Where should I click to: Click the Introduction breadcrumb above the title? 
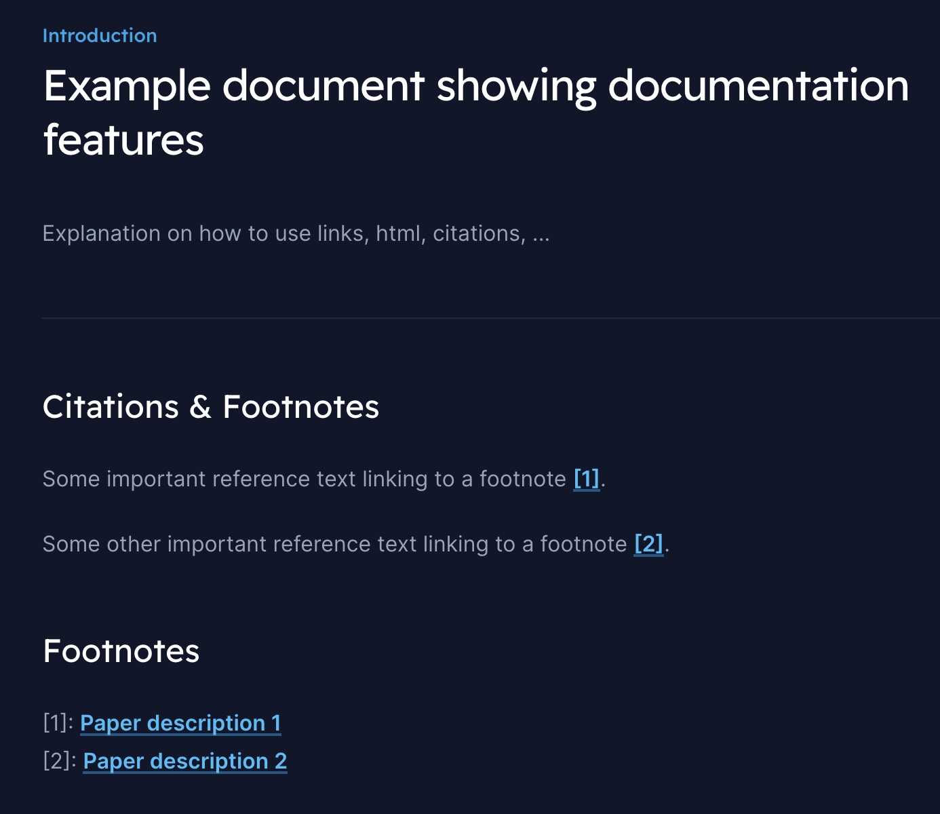tap(99, 35)
